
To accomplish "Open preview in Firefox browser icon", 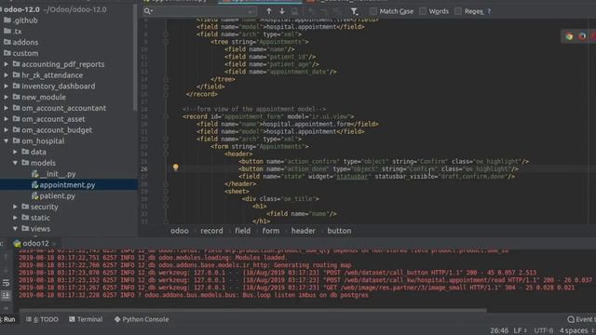I will point(582,36).
